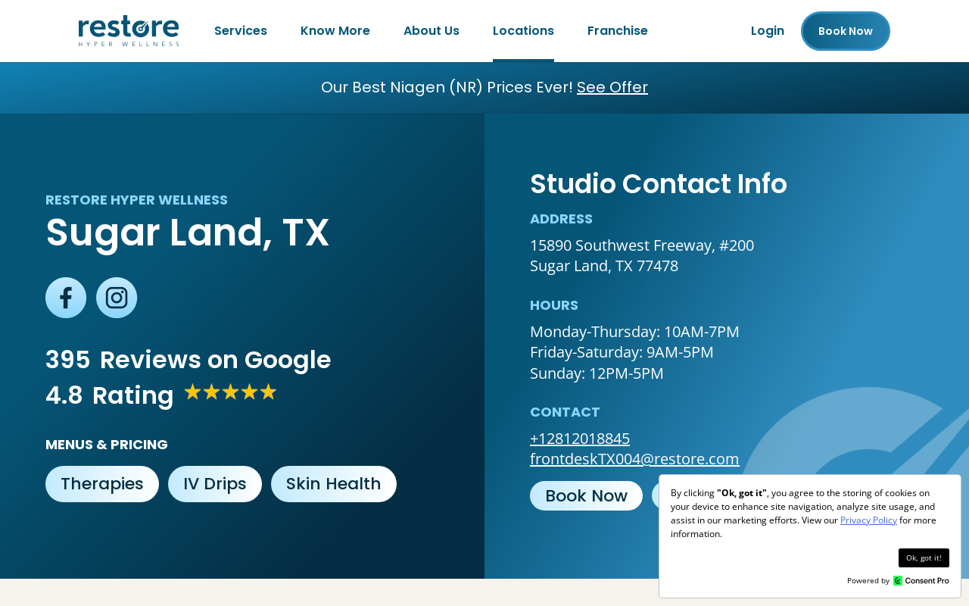Image resolution: width=969 pixels, height=606 pixels.
Task: Open the Franchise menu item
Action: coord(618,31)
